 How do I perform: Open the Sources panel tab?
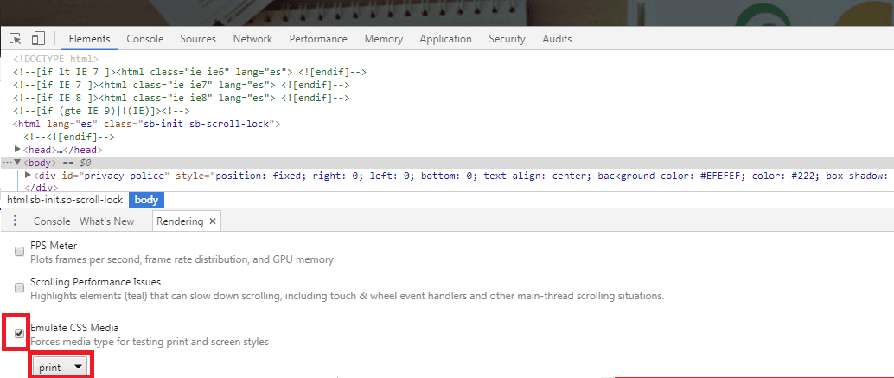[x=198, y=39]
